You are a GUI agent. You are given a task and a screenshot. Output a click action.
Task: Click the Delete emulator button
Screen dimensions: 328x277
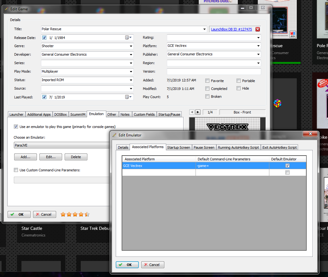[x=76, y=157]
